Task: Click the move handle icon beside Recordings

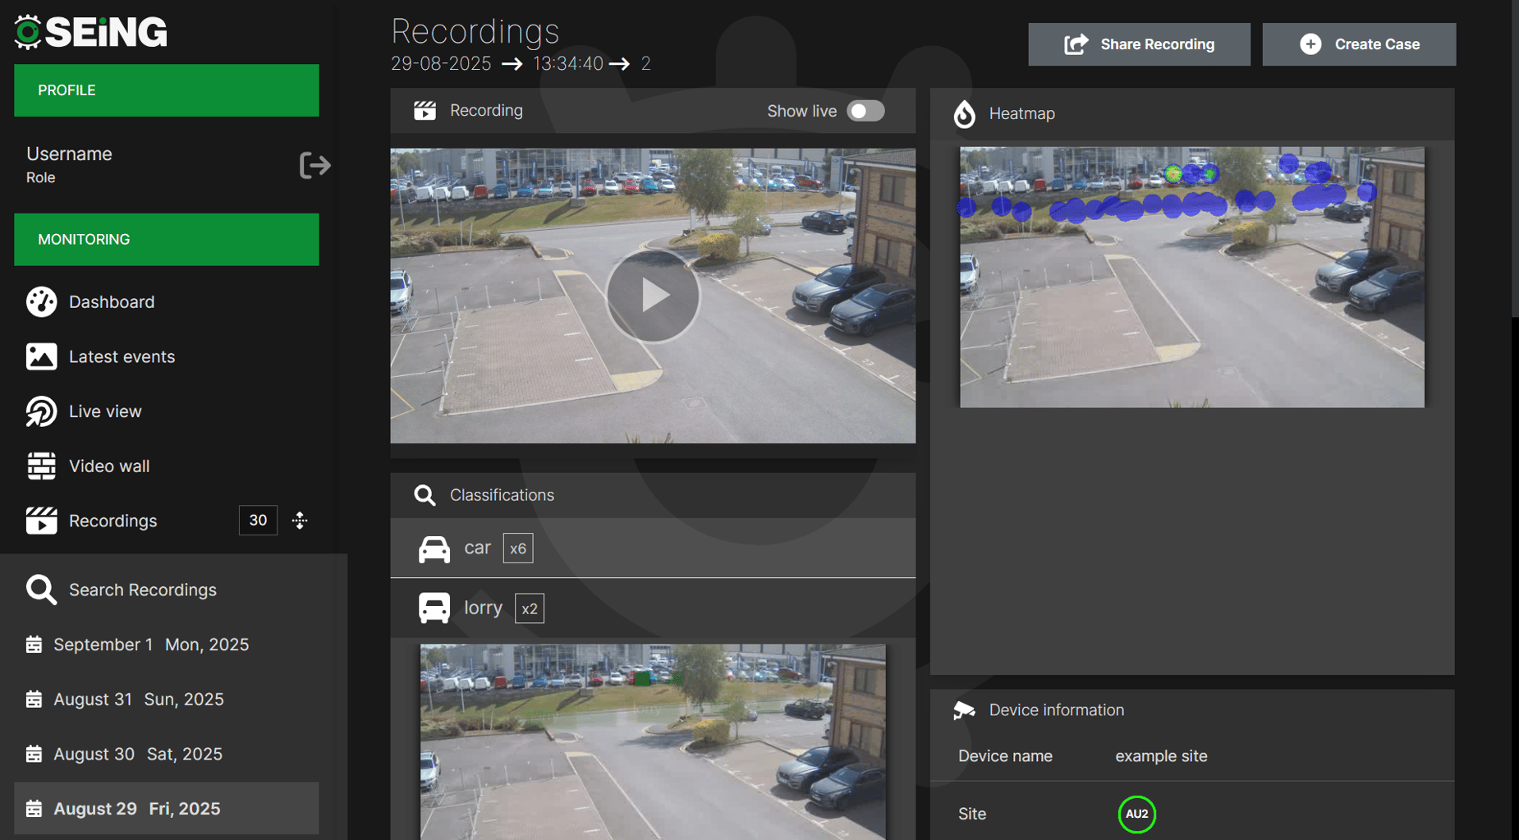Action: pyautogui.click(x=300, y=520)
